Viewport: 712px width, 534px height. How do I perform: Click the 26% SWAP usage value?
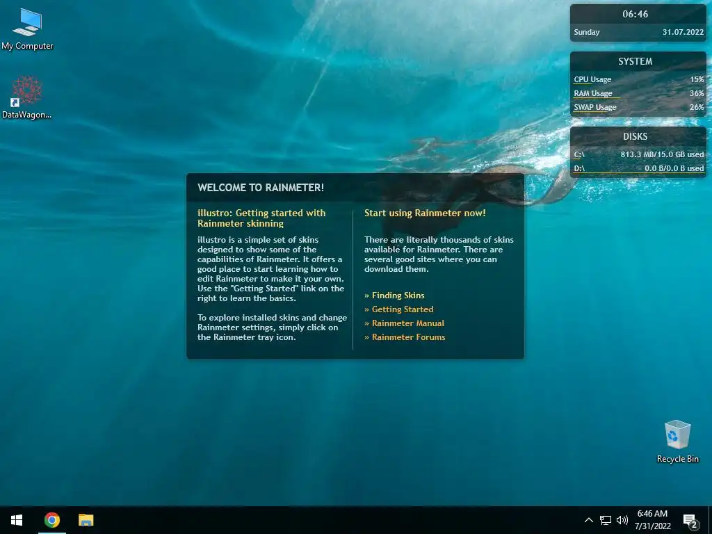(x=697, y=108)
